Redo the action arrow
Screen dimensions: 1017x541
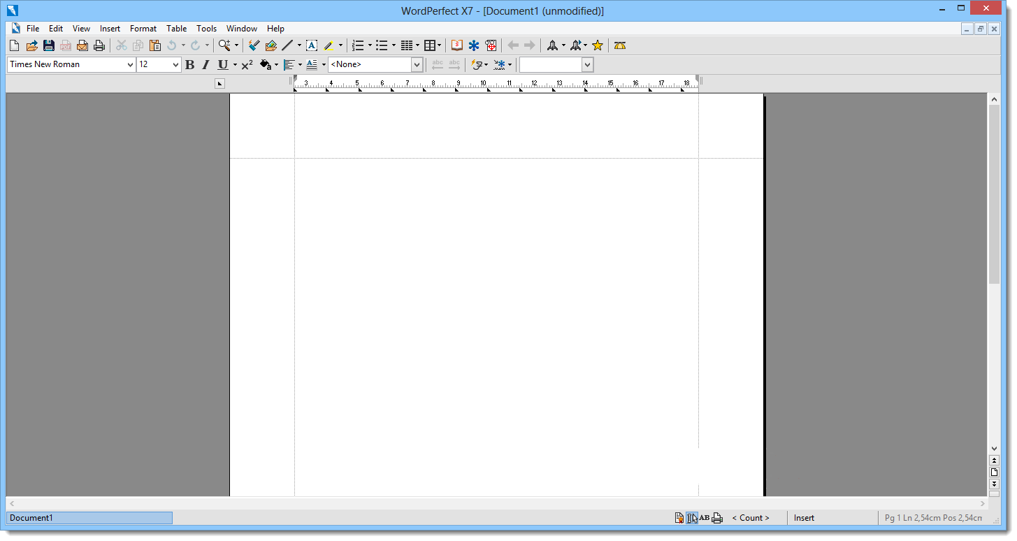tap(195, 45)
